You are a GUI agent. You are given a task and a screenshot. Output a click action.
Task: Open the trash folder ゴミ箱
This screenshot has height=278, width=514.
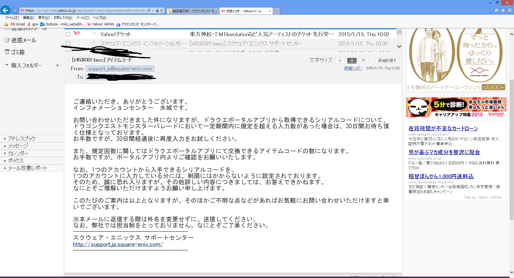[18, 52]
